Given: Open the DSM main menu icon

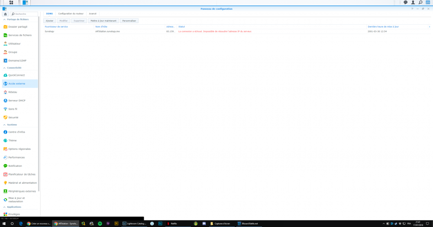Looking at the screenshot, I should point(11,3).
